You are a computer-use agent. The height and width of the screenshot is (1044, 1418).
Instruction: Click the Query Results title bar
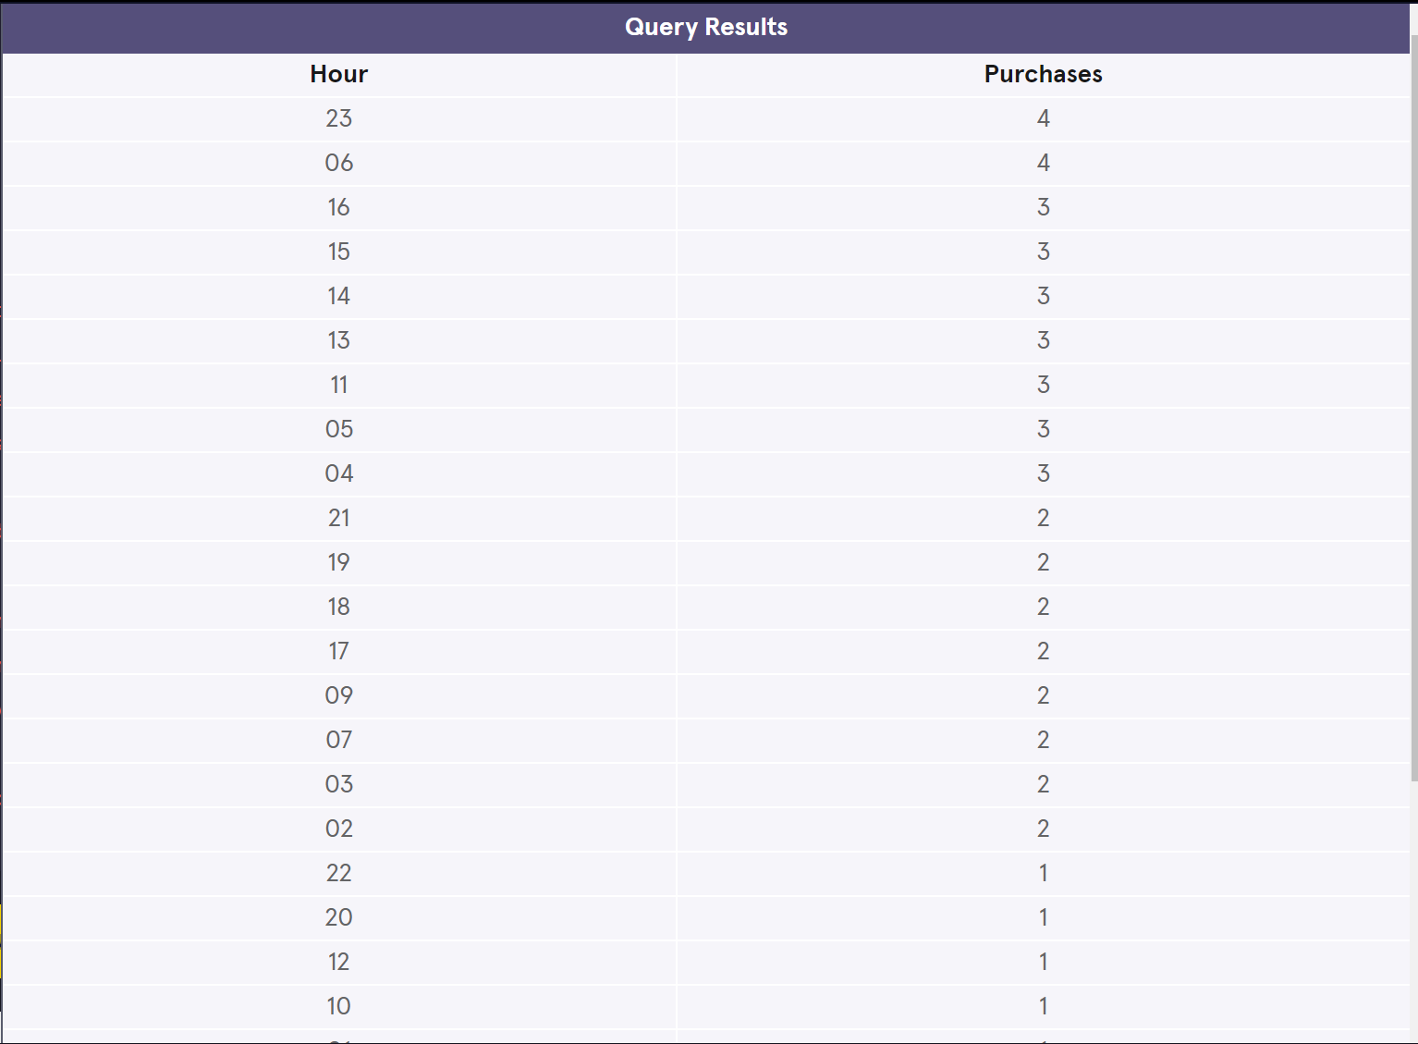coord(706,28)
